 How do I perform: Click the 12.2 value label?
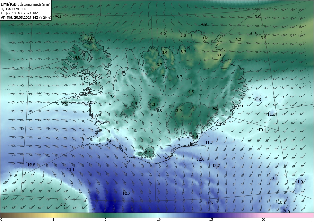click(216, 166)
